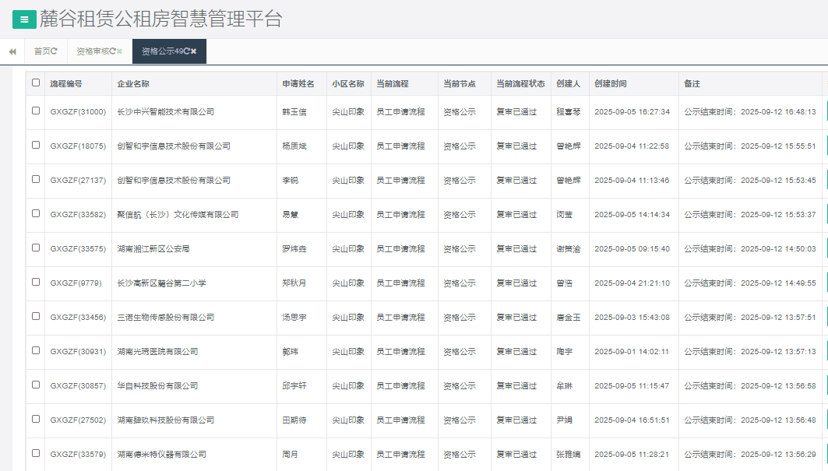Click the refresh icon on 资格审核 tab
The height and width of the screenshot is (471, 828).
[112, 51]
